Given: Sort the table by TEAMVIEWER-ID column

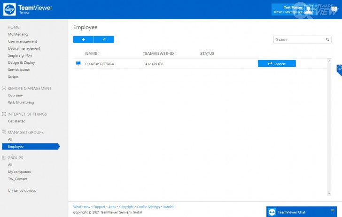Looking at the screenshot, I should coord(160,53).
